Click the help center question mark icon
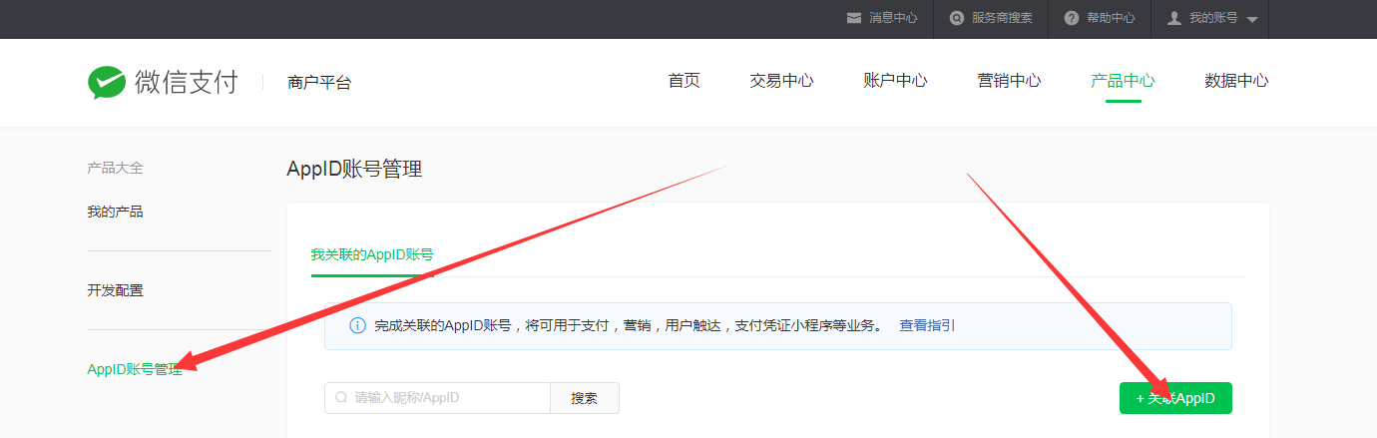The height and width of the screenshot is (438, 1377). coord(1072,18)
